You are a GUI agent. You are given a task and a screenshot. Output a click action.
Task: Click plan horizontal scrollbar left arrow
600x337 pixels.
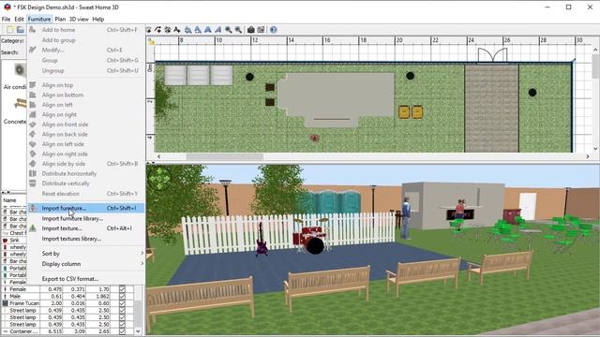tap(158, 156)
